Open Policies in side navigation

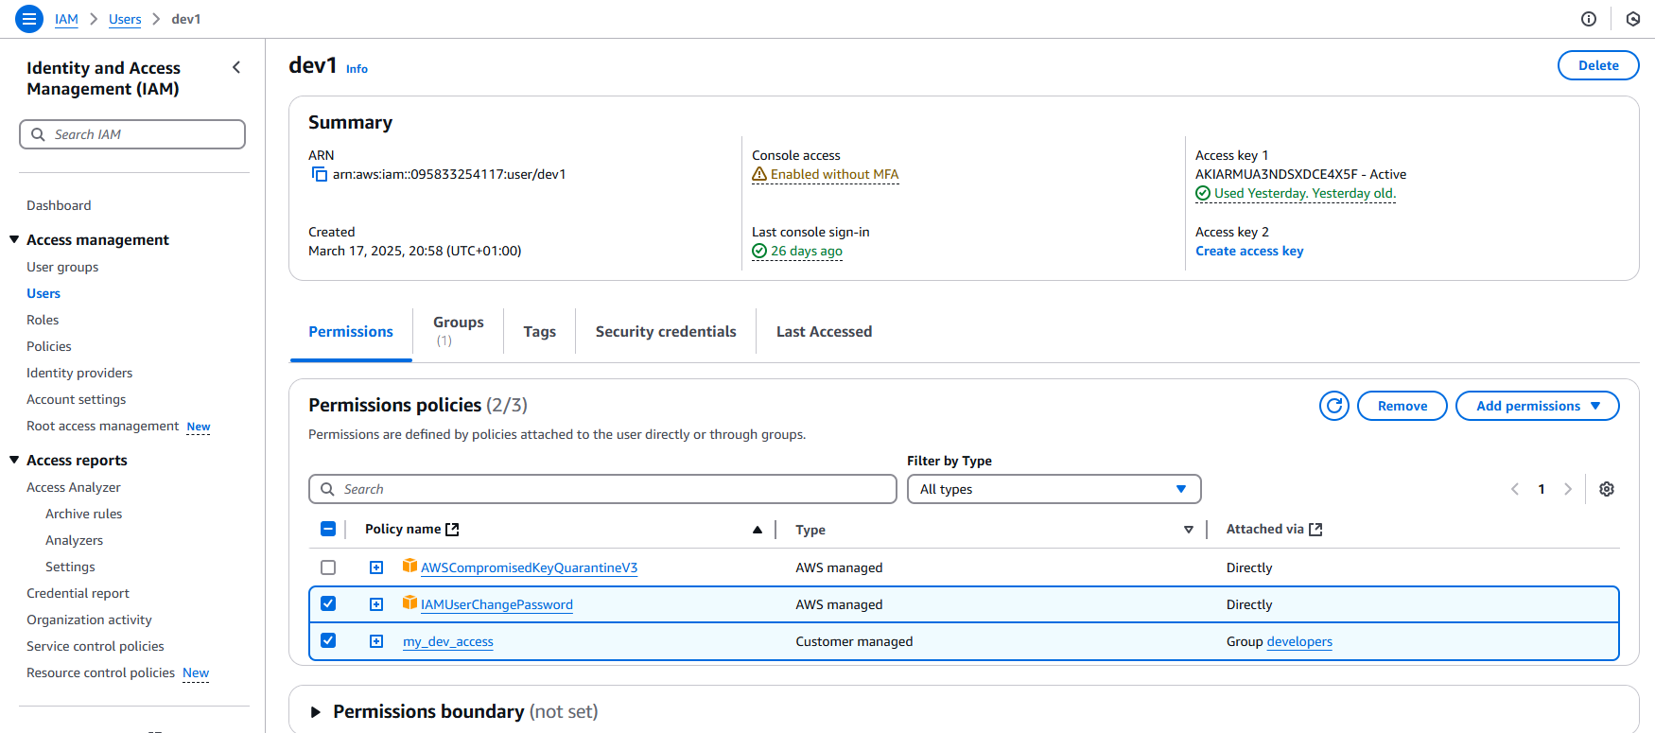pos(49,346)
